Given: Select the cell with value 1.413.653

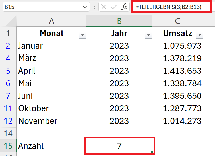Looking at the screenshot, I should (177, 71).
